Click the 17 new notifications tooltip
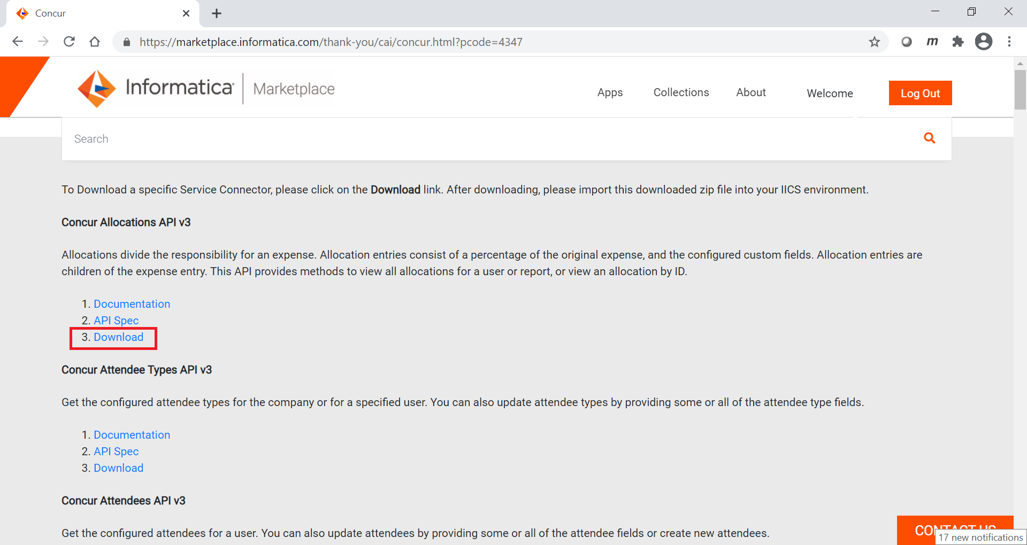Screen dimensions: 1027x545 (980, 538)
